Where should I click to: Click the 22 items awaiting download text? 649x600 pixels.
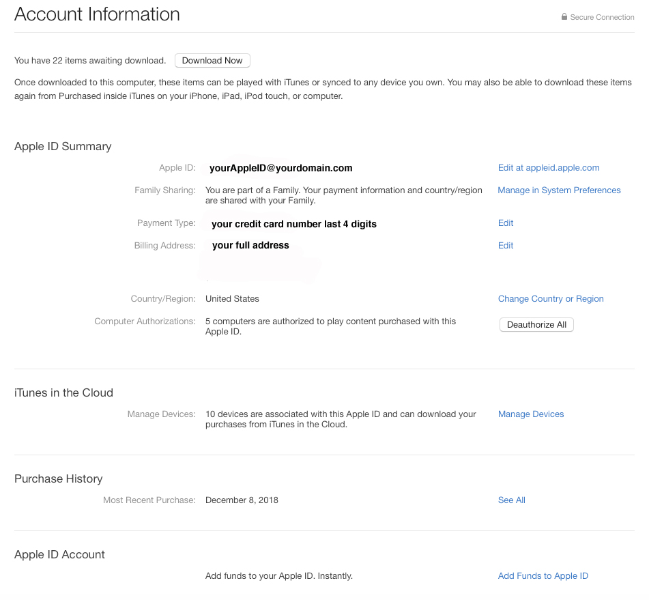tap(89, 60)
